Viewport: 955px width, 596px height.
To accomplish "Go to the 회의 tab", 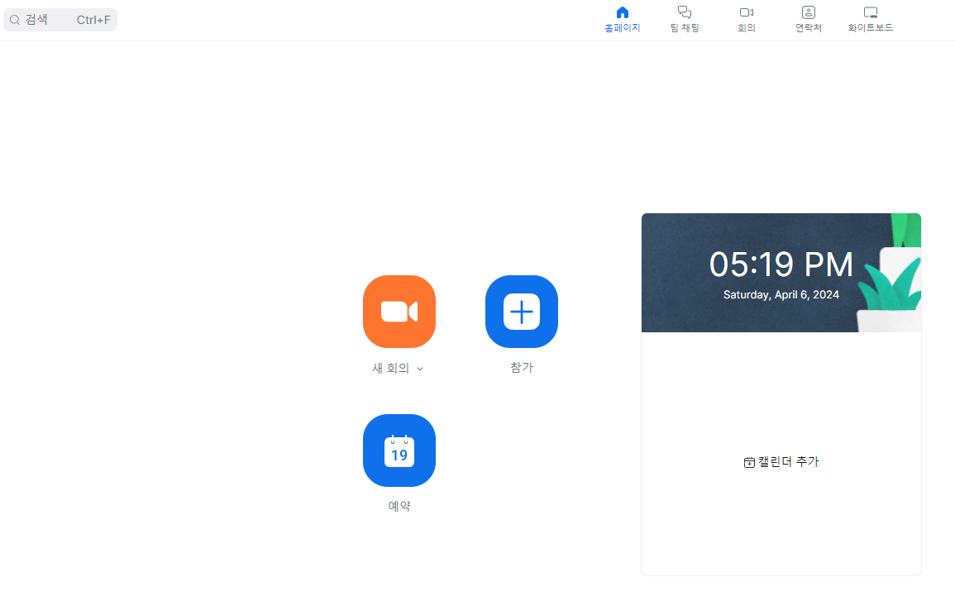I will point(746,20).
